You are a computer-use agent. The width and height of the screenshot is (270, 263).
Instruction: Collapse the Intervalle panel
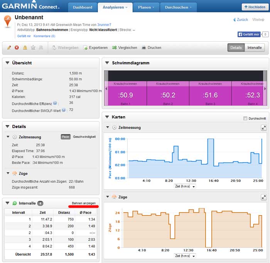(7, 203)
